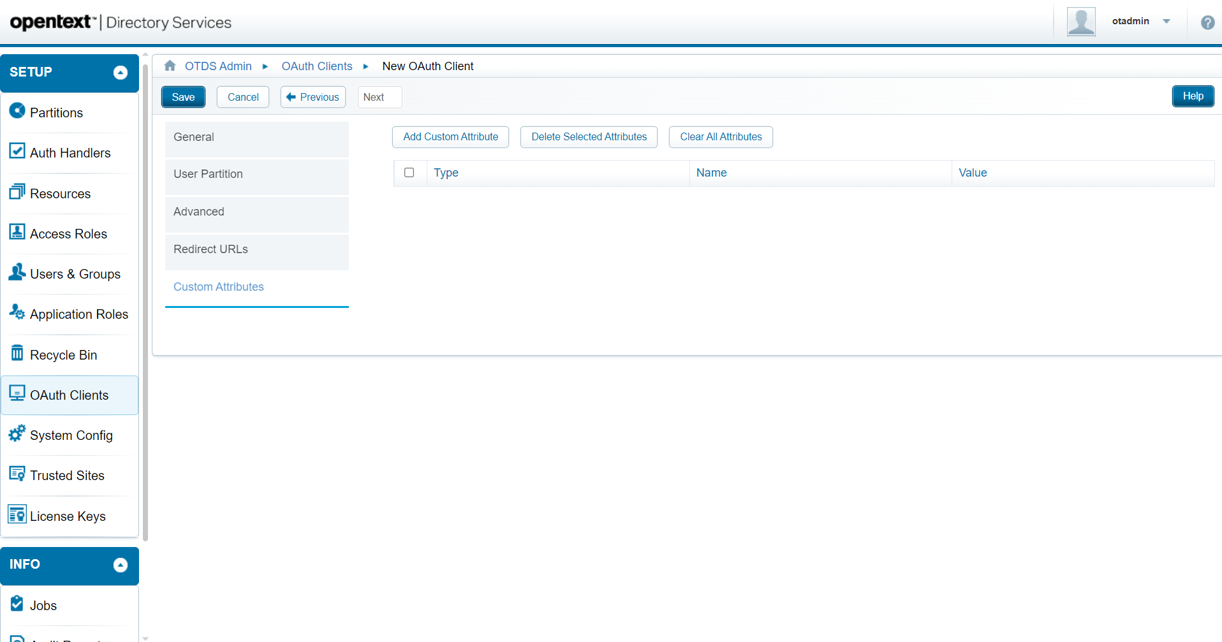Toggle the select-all attributes checkbox
Viewport: 1222px width, 642px height.
[x=409, y=173]
